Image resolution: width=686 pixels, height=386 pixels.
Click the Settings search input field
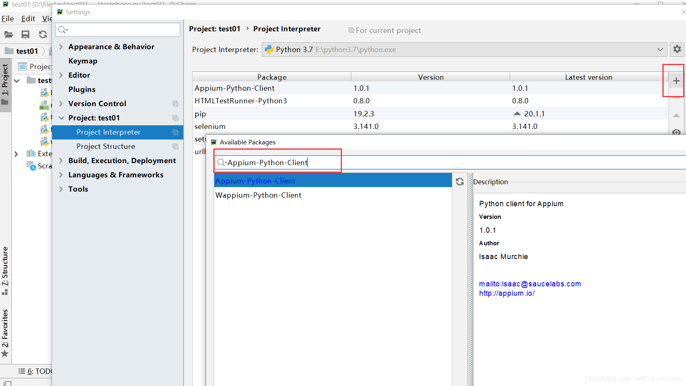click(x=118, y=30)
